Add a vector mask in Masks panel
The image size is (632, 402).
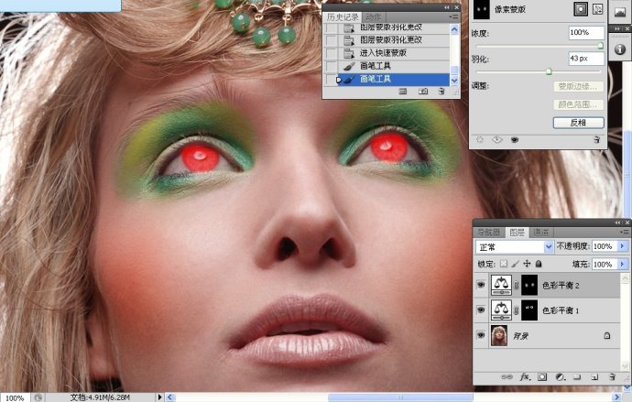pos(598,10)
